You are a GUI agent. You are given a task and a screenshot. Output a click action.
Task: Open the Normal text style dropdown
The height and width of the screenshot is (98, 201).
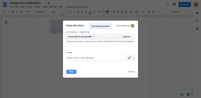pyautogui.click(x=42, y=12)
